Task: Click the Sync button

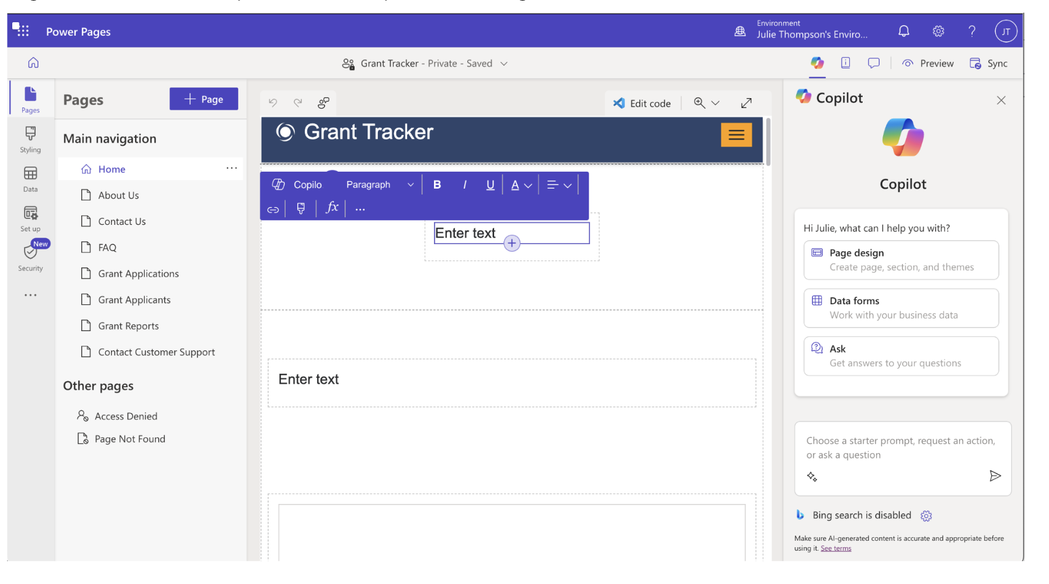Action: pos(989,64)
